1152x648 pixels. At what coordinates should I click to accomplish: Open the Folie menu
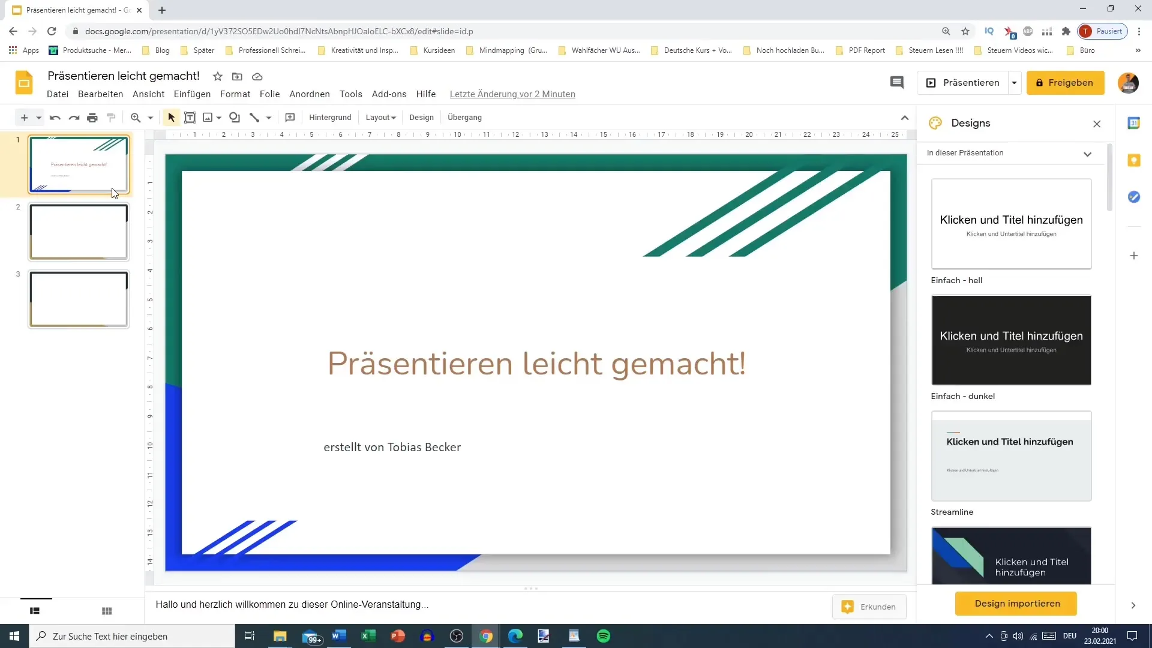pos(269,94)
